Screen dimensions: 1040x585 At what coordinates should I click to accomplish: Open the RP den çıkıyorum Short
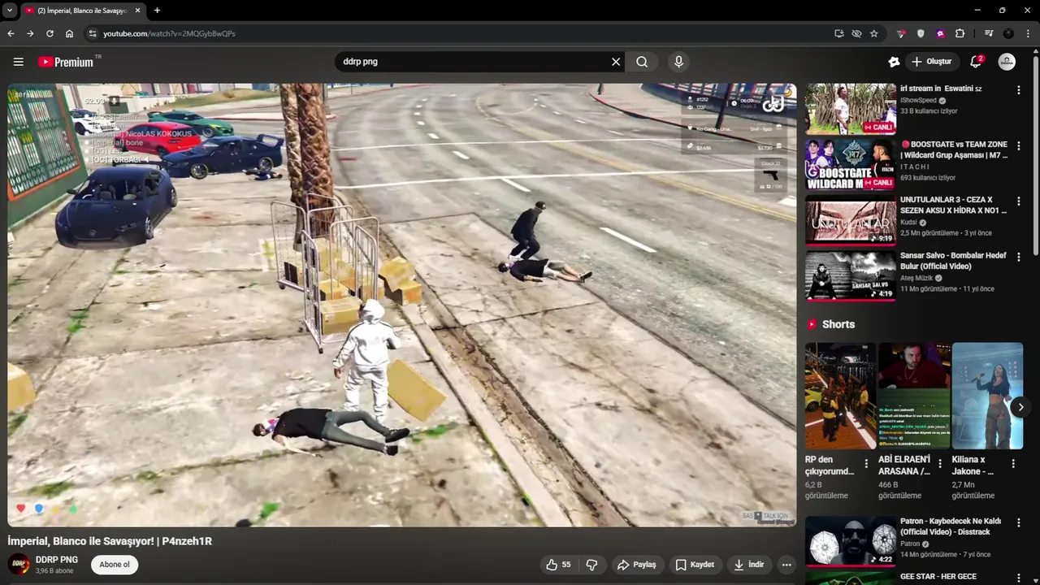coord(841,396)
